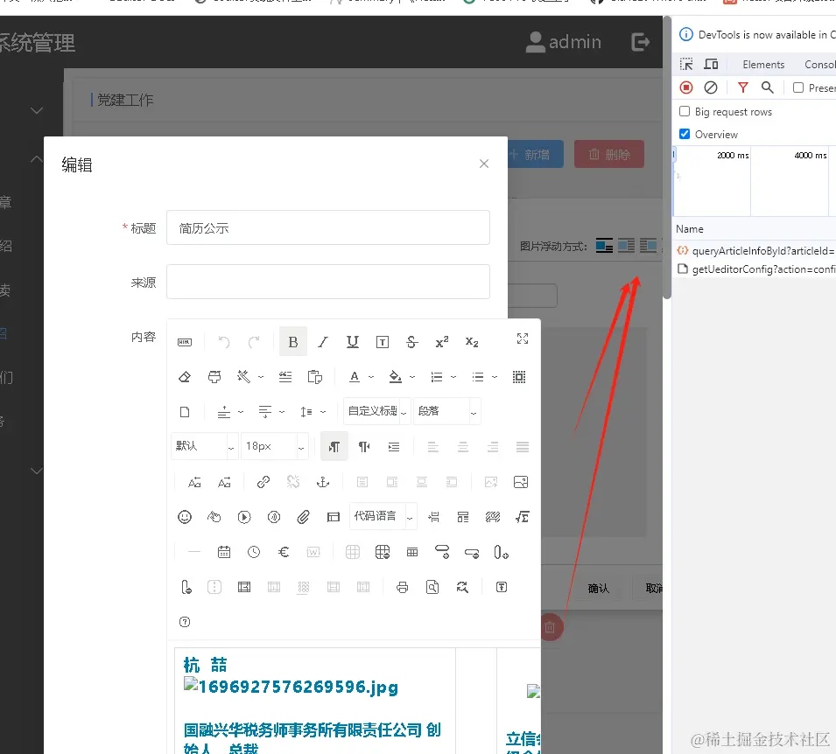Open preview magnifier icon
Image resolution: width=836 pixels, height=754 pixels.
[432, 587]
